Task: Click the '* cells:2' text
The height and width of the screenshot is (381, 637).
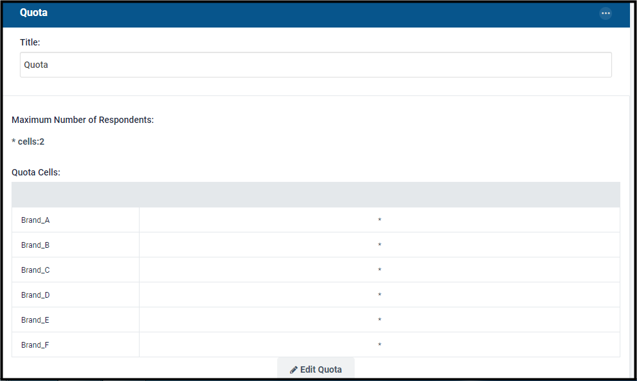Action: pos(28,142)
